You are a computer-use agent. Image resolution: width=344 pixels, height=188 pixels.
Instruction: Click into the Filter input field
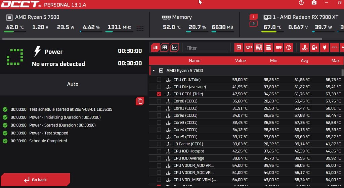[x=206, y=48]
